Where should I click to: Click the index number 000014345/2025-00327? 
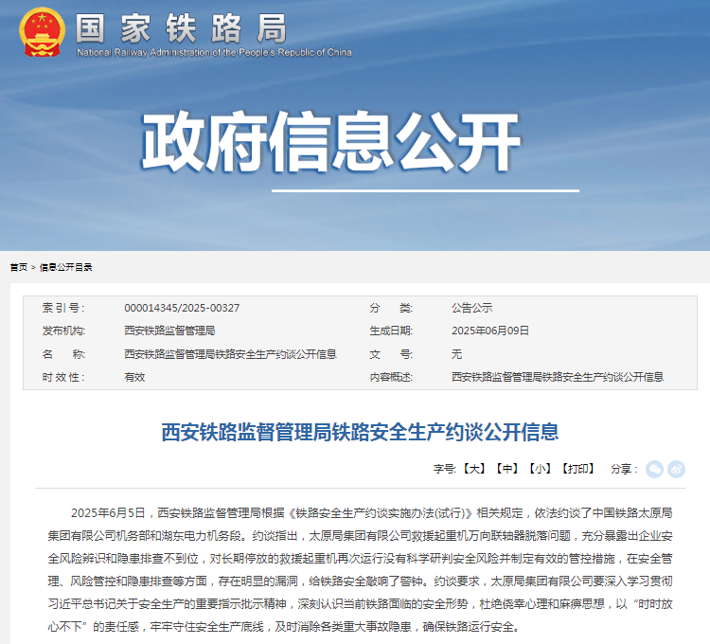point(182,308)
